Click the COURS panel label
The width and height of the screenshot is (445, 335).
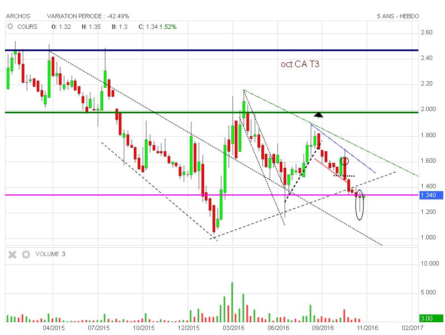(27, 27)
